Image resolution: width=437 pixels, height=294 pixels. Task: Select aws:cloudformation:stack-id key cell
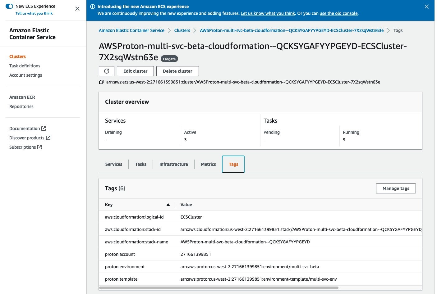(133, 229)
